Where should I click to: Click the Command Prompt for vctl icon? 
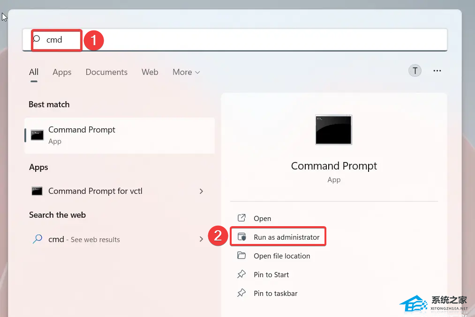click(37, 191)
